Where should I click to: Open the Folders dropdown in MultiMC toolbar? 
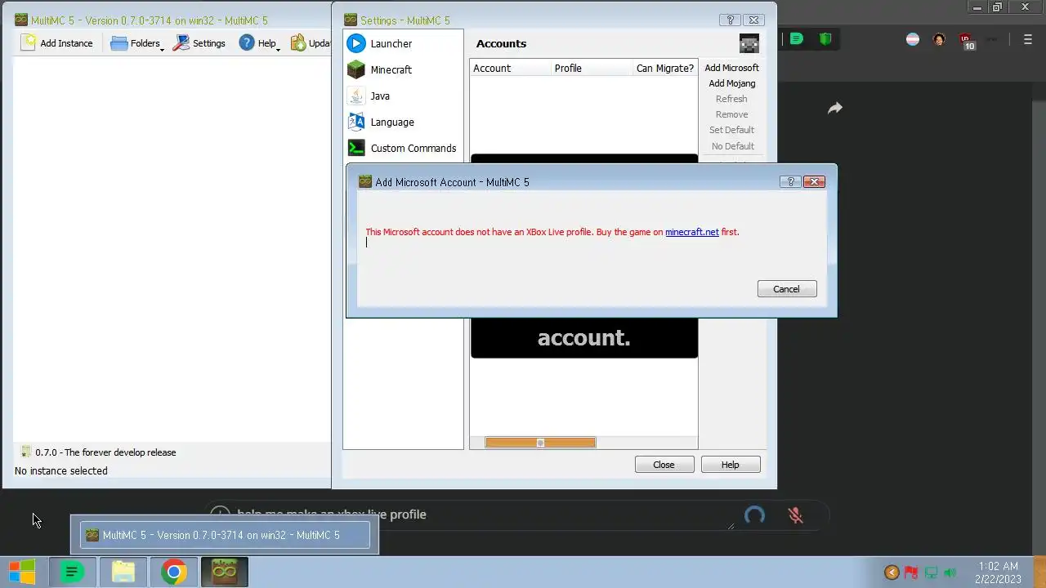point(136,43)
